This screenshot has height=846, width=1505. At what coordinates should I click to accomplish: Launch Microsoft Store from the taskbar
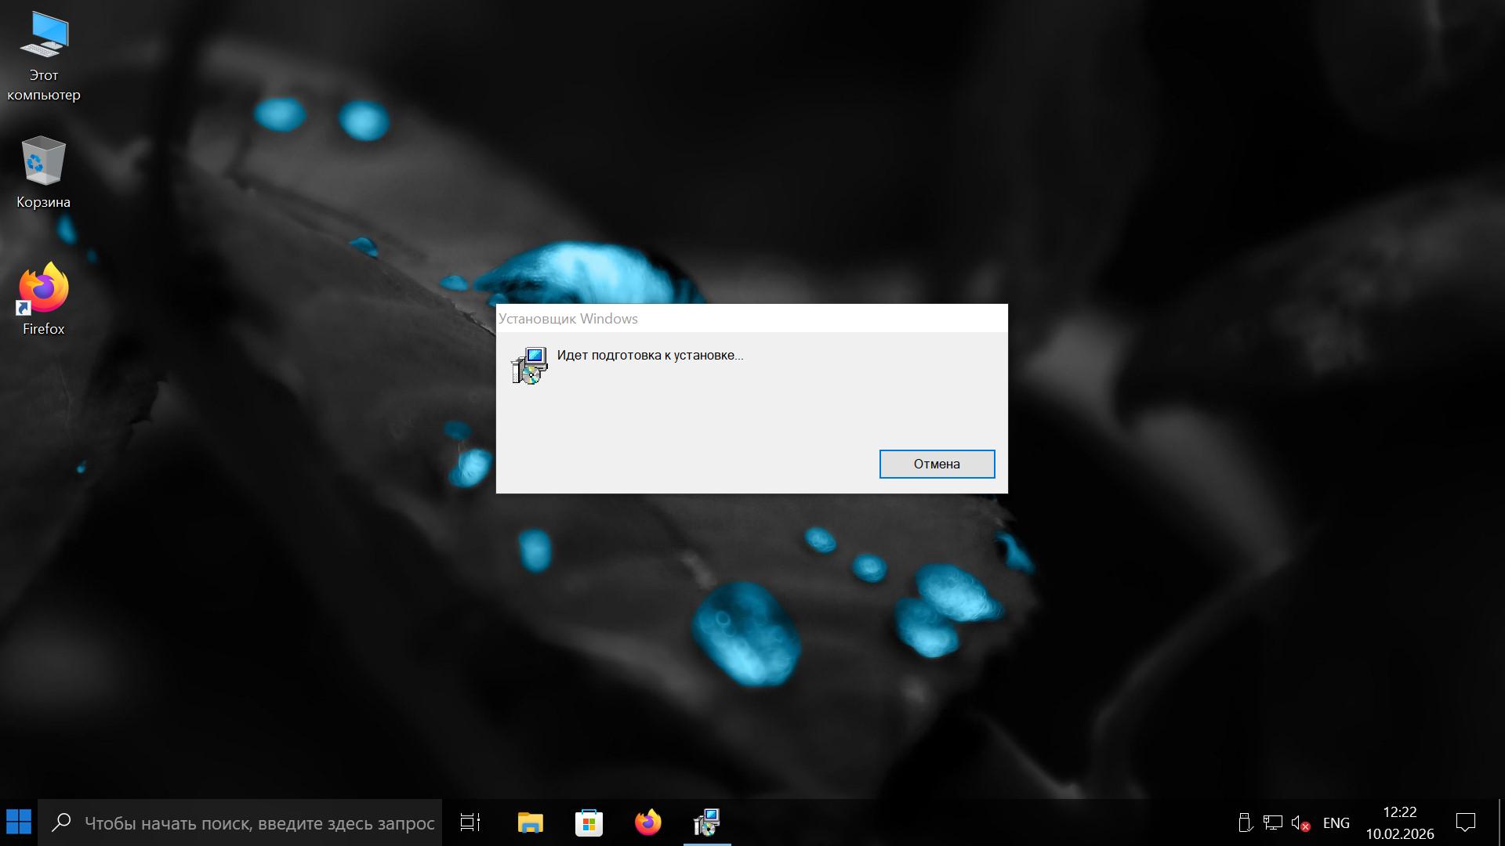589,822
